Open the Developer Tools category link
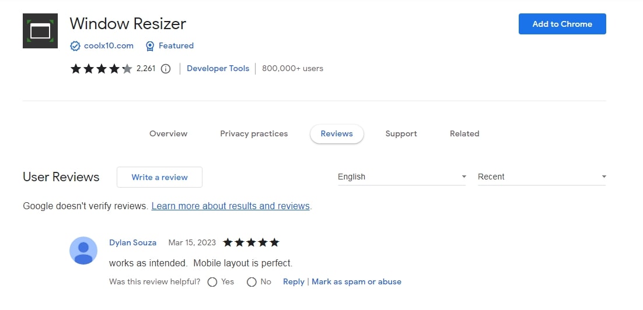Image resolution: width=643 pixels, height=310 pixels. 218,68
